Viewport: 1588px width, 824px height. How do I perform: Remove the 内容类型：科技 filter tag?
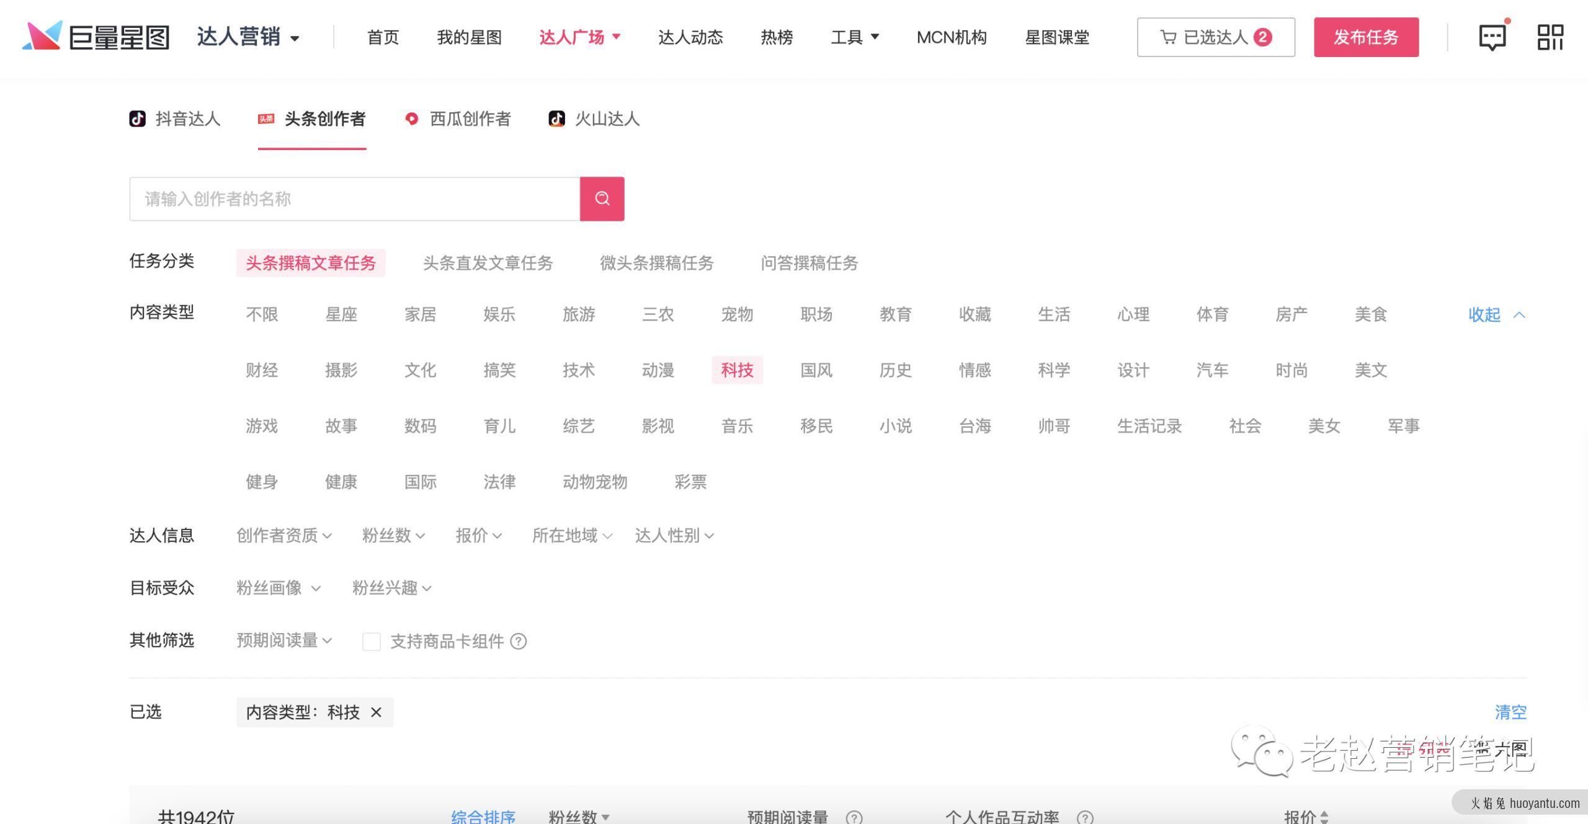tap(376, 712)
